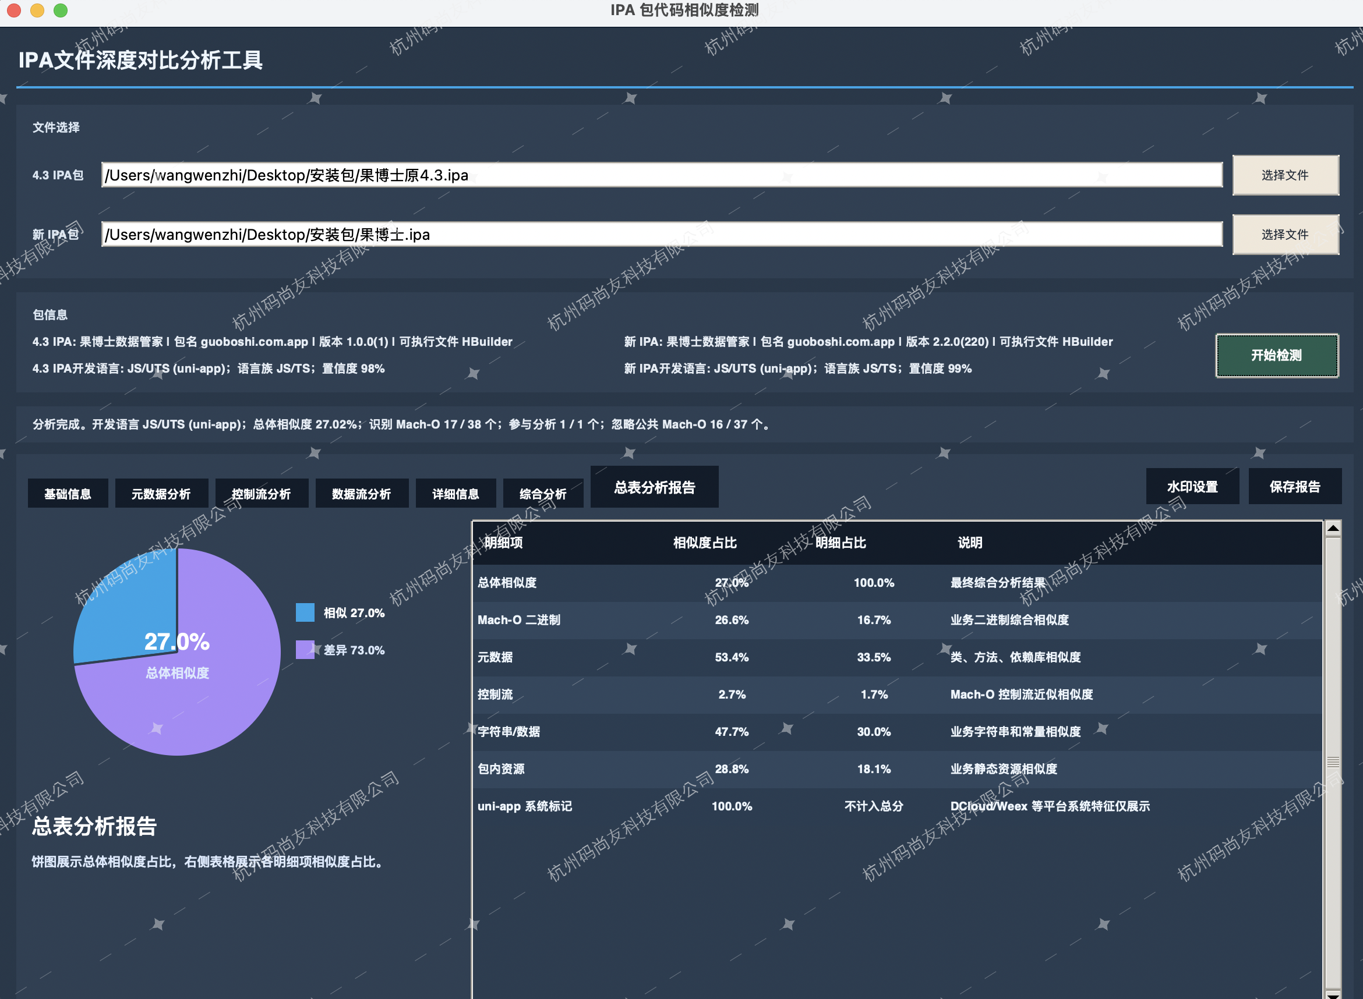This screenshot has width=1363, height=999.
Task: Open the 控制流分析 tab
Action: (x=262, y=494)
